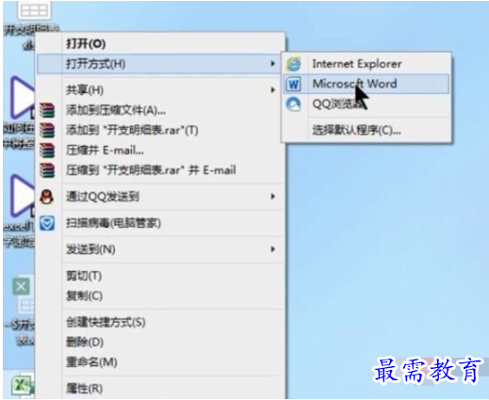The image size is (489, 400).
Task: Open the file with QQ浏览器
Action: pos(367,104)
